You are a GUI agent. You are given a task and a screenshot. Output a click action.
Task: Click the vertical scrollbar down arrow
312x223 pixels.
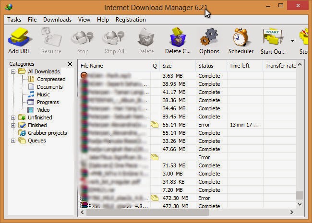(300, 204)
